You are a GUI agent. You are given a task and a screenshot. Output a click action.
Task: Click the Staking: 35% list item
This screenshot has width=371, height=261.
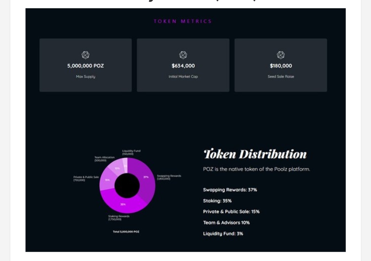click(217, 201)
